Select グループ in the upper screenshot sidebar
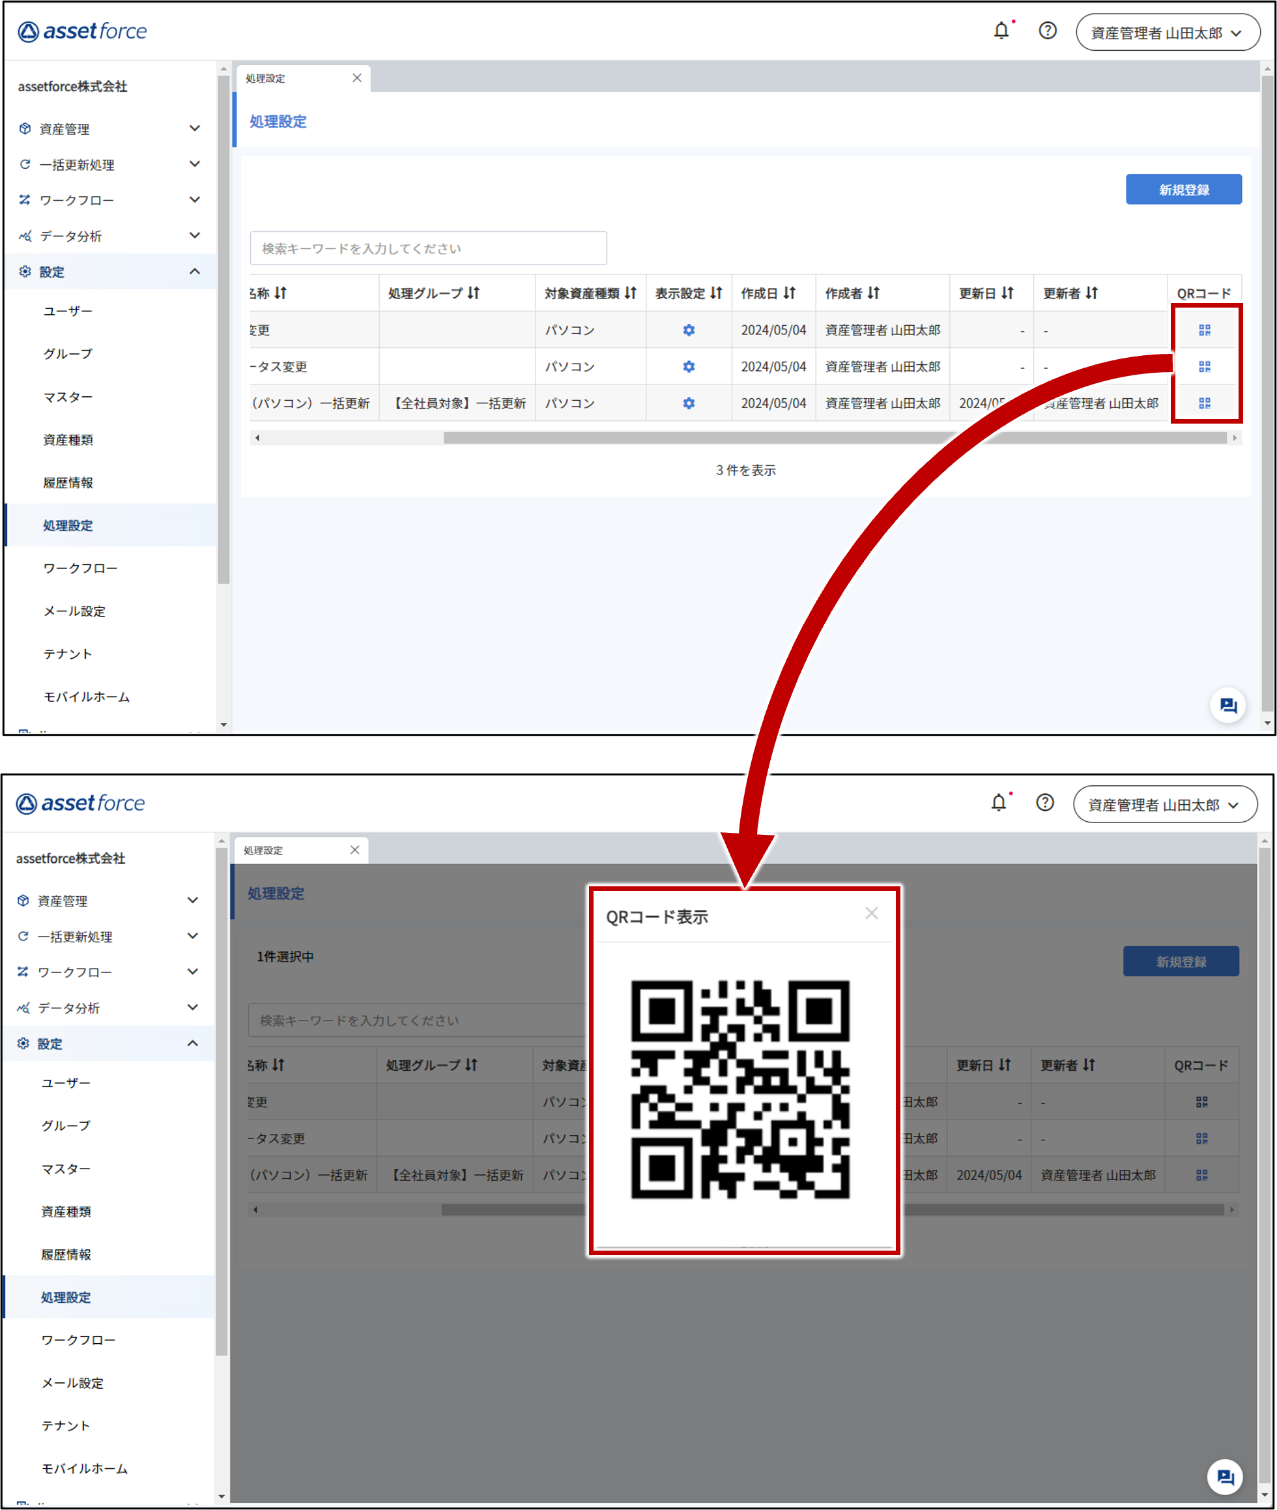 click(x=68, y=354)
